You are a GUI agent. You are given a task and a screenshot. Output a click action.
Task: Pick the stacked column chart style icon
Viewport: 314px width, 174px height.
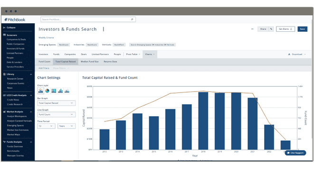pos(60,91)
